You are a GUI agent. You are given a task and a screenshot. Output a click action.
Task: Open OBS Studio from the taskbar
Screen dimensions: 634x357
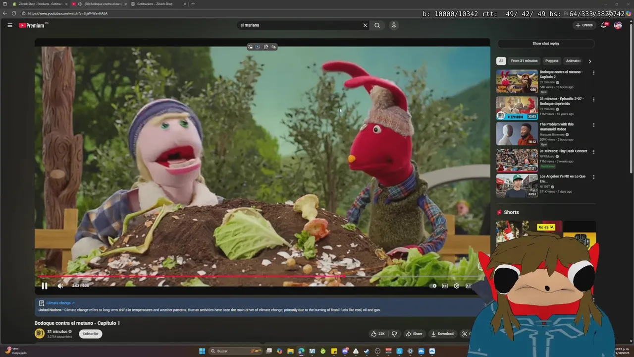pos(377,351)
